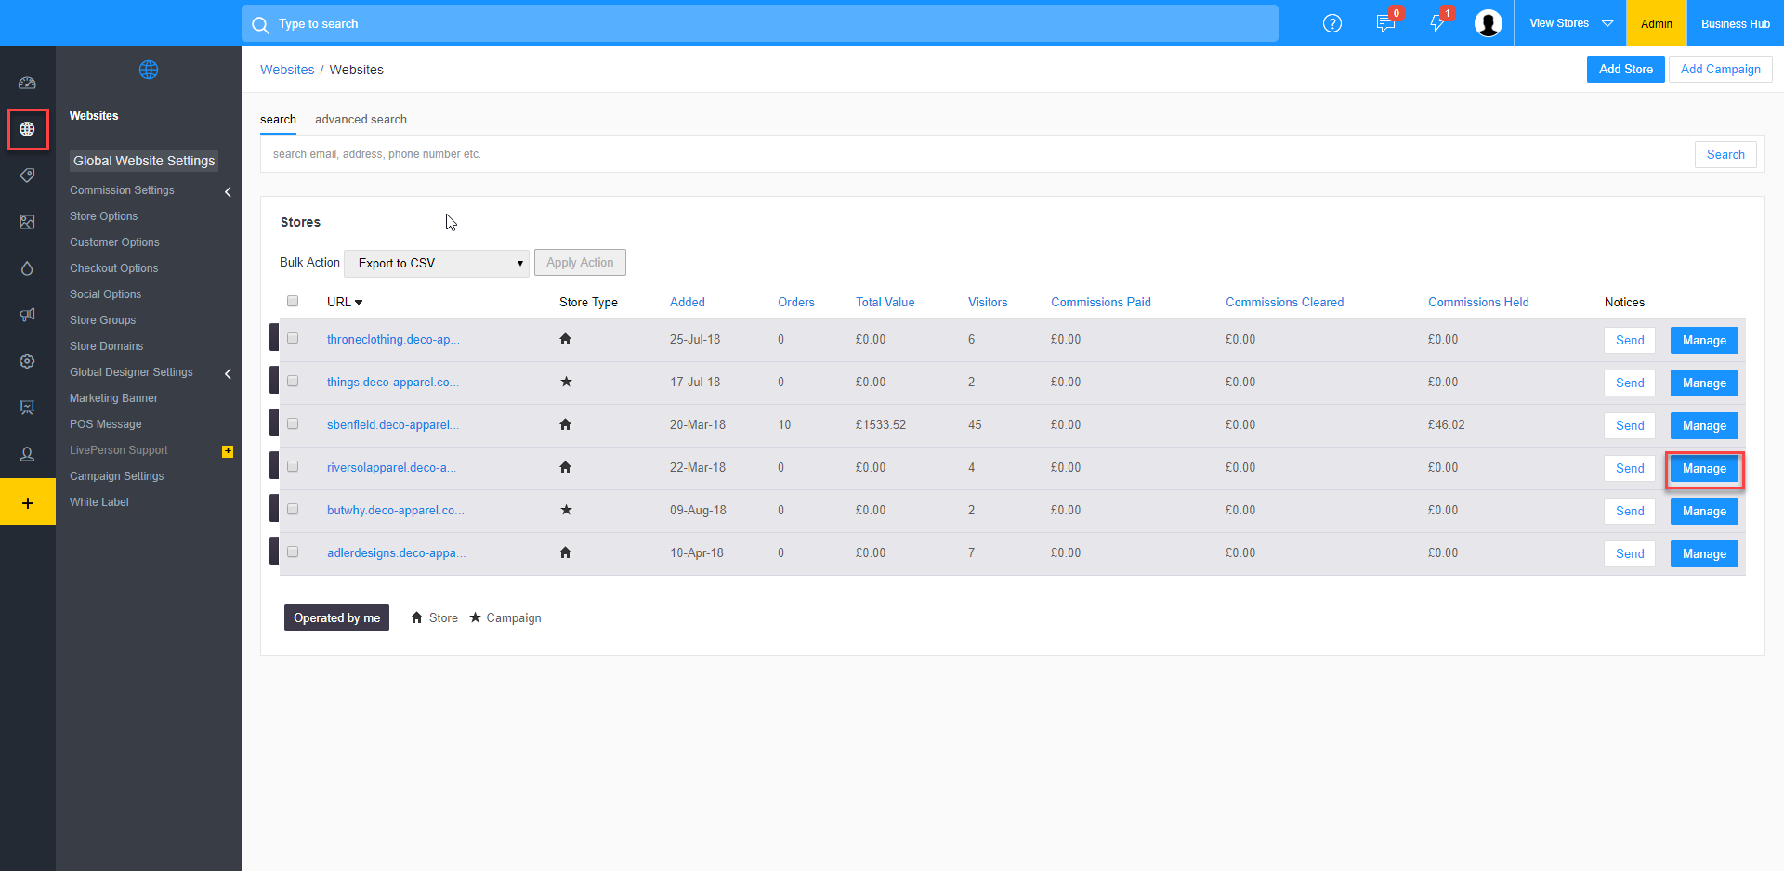1784x871 pixels.
Task: Click Manage for throneclothing store
Action: point(1704,341)
